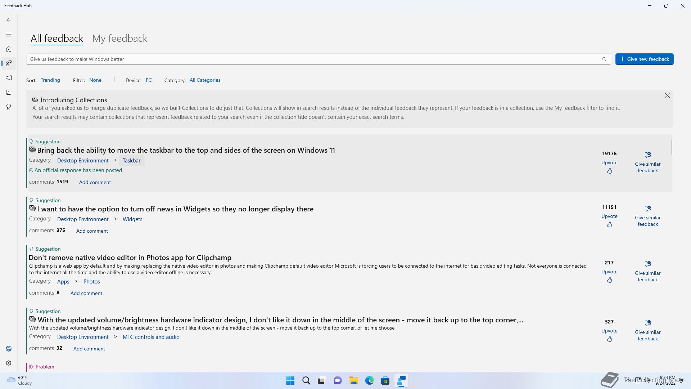Give similar feedback icon for Clipchamp suggestion

click(x=648, y=264)
